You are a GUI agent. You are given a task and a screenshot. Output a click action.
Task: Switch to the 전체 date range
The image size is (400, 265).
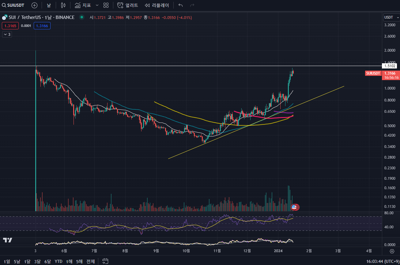click(90, 261)
